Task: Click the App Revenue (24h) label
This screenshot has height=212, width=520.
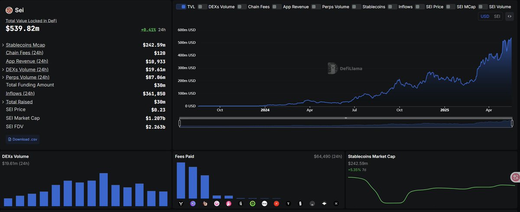Action: point(27,61)
